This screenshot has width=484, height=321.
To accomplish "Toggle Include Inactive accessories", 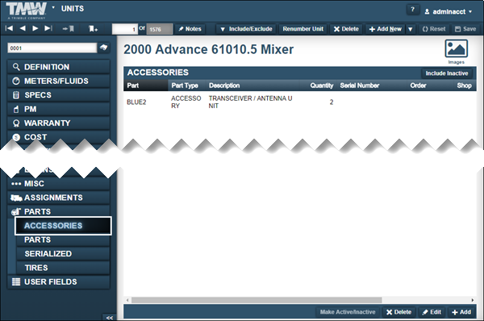I will pos(447,73).
